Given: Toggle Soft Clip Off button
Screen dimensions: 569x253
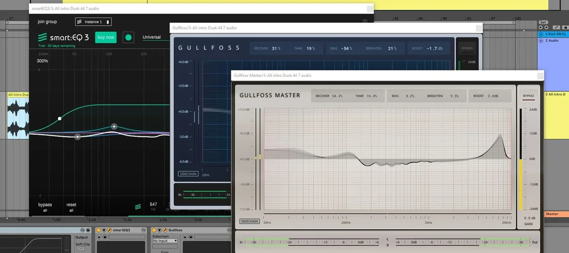Looking at the screenshot, I should 81,248.
